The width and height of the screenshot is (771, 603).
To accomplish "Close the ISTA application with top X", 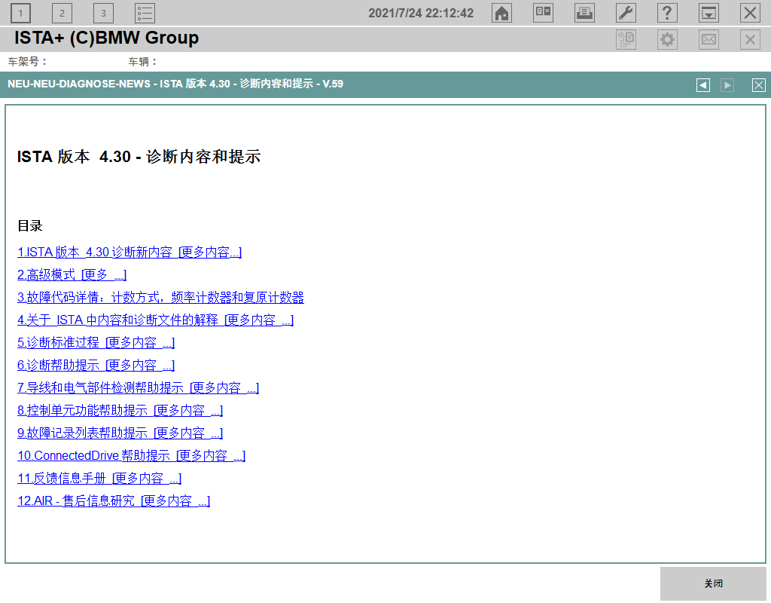I will [x=750, y=13].
